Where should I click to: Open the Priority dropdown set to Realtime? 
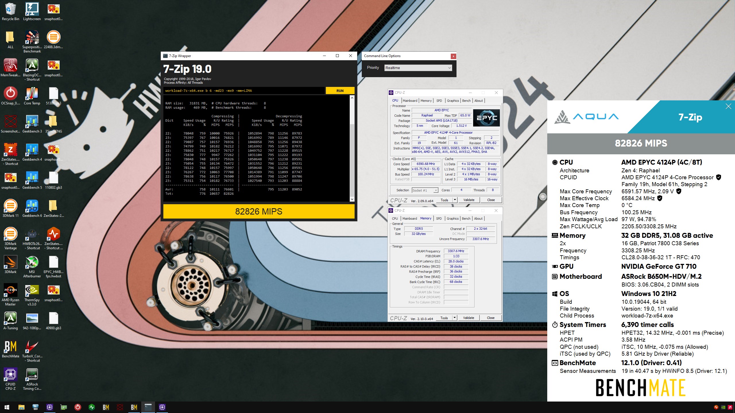418,68
